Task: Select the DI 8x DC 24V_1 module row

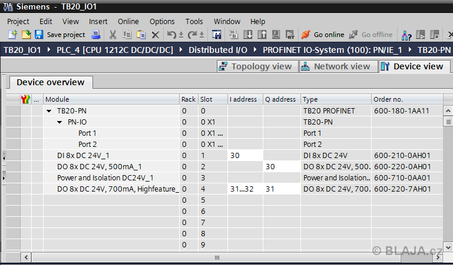Action: [x=224, y=156]
